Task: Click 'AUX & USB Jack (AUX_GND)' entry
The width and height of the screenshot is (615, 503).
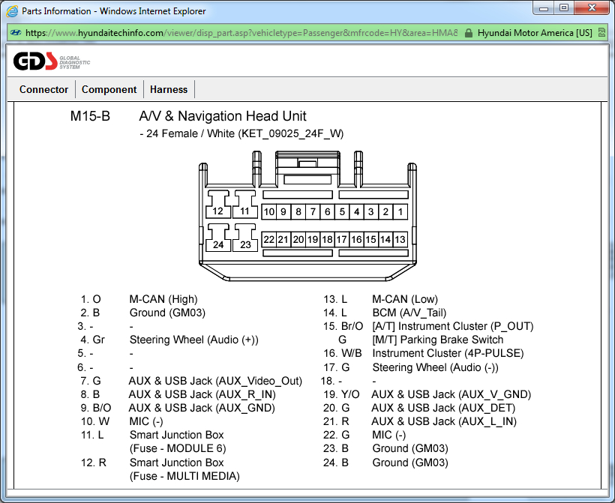Action: point(202,408)
